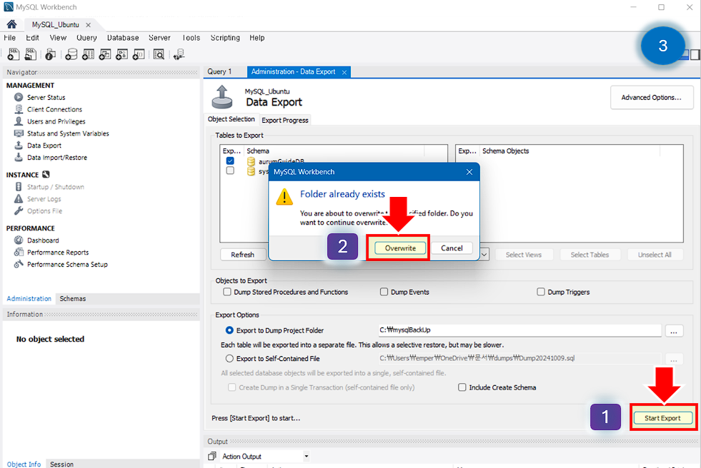Edit the C:\mysqlBackUp folder path field
The image size is (701, 468).
[519, 330]
